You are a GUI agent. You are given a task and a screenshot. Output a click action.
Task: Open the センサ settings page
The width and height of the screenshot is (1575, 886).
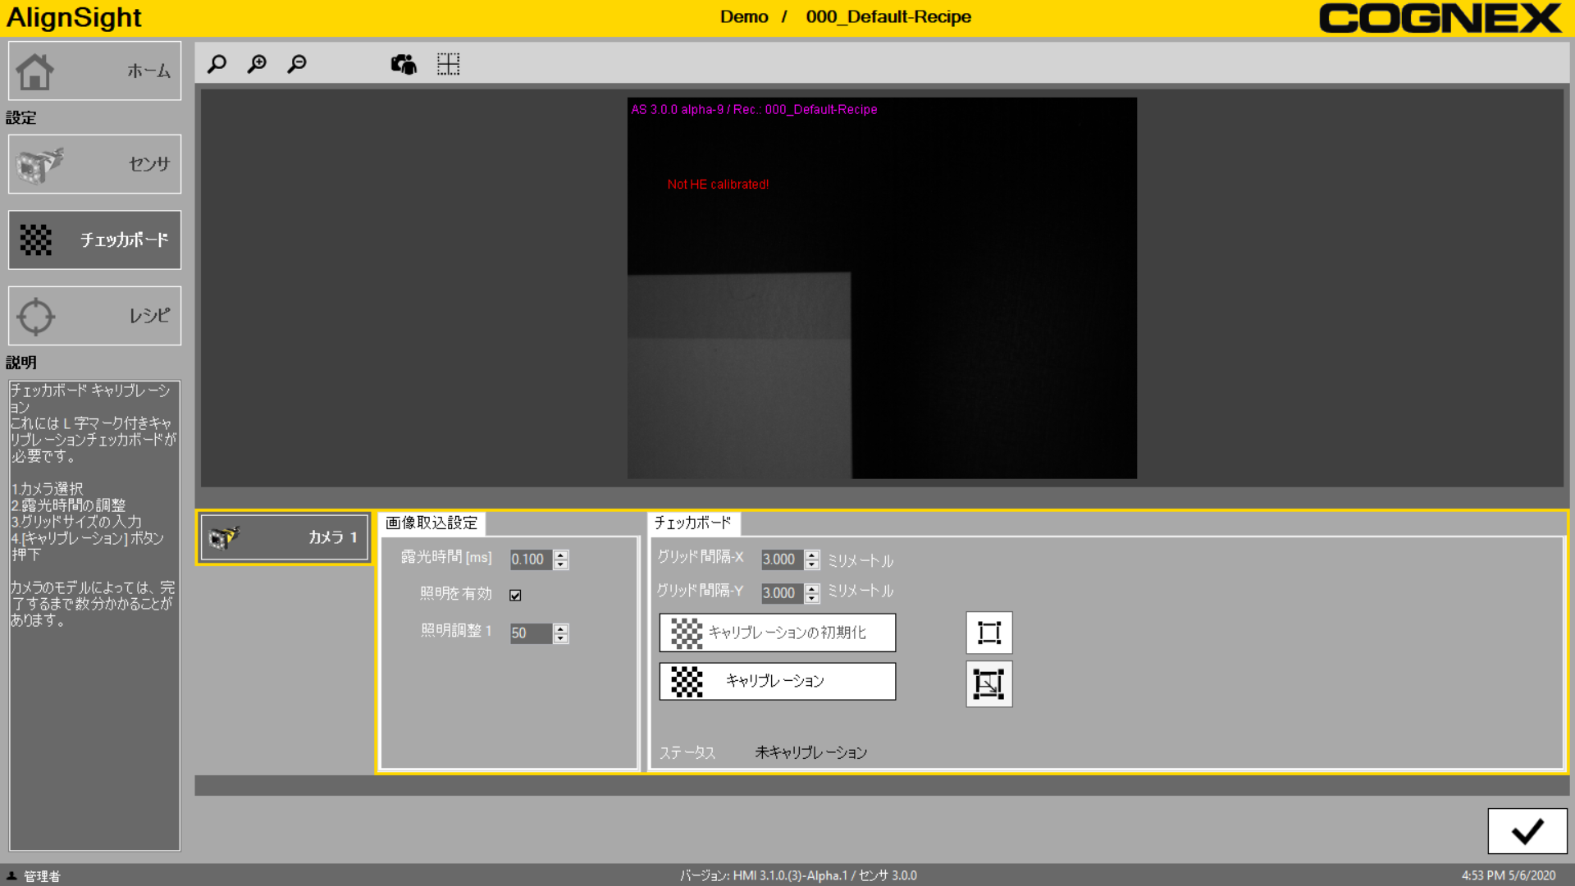pos(94,164)
